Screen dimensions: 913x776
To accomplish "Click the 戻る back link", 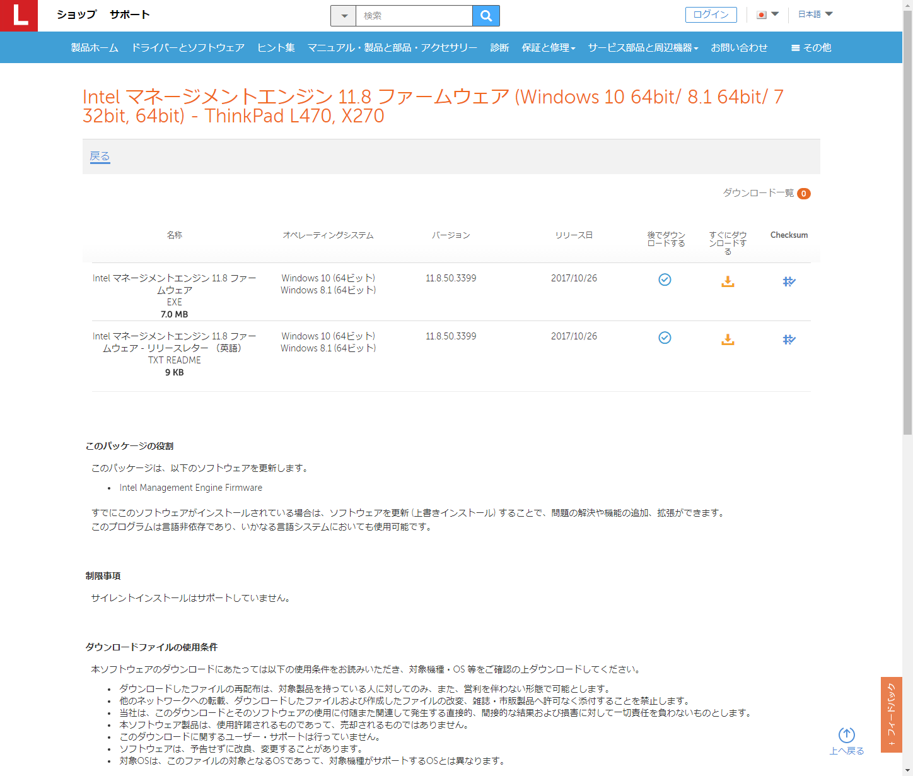I will pyautogui.click(x=100, y=156).
